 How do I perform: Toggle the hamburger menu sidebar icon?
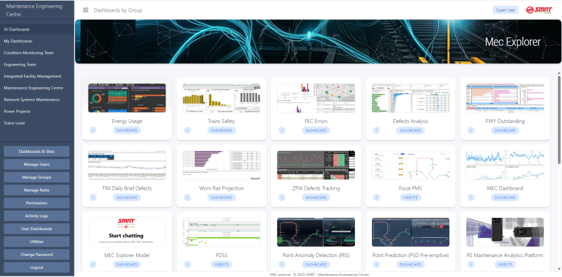click(x=86, y=10)
